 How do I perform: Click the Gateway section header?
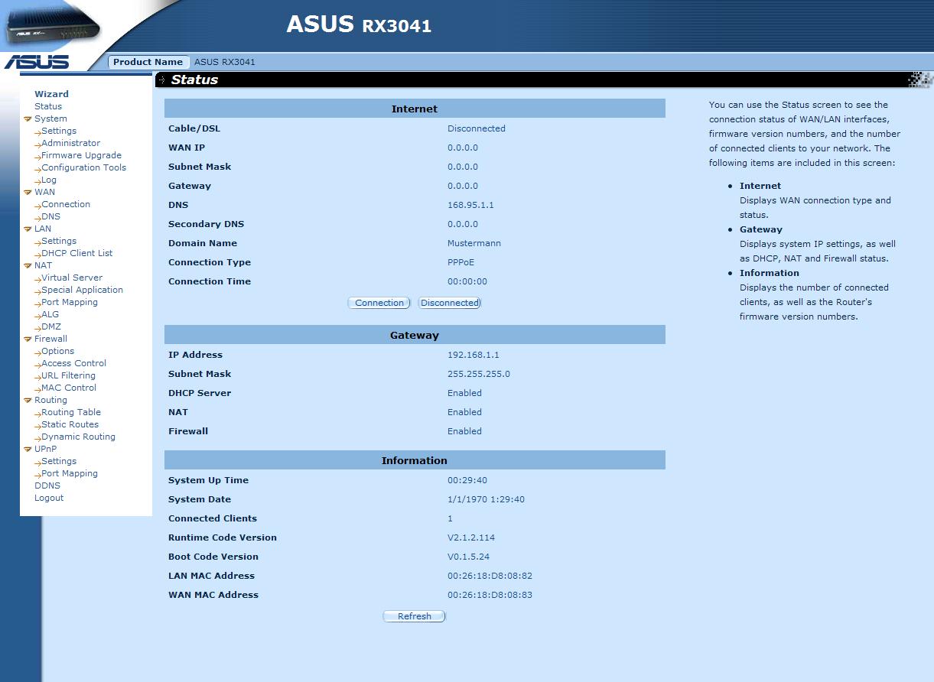pyautogui.click(x=415, y=335)
